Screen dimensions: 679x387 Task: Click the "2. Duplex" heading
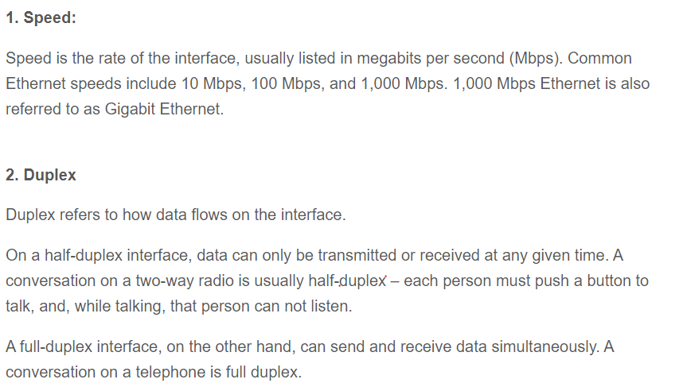pyautogui.click(x=41, y=176)
